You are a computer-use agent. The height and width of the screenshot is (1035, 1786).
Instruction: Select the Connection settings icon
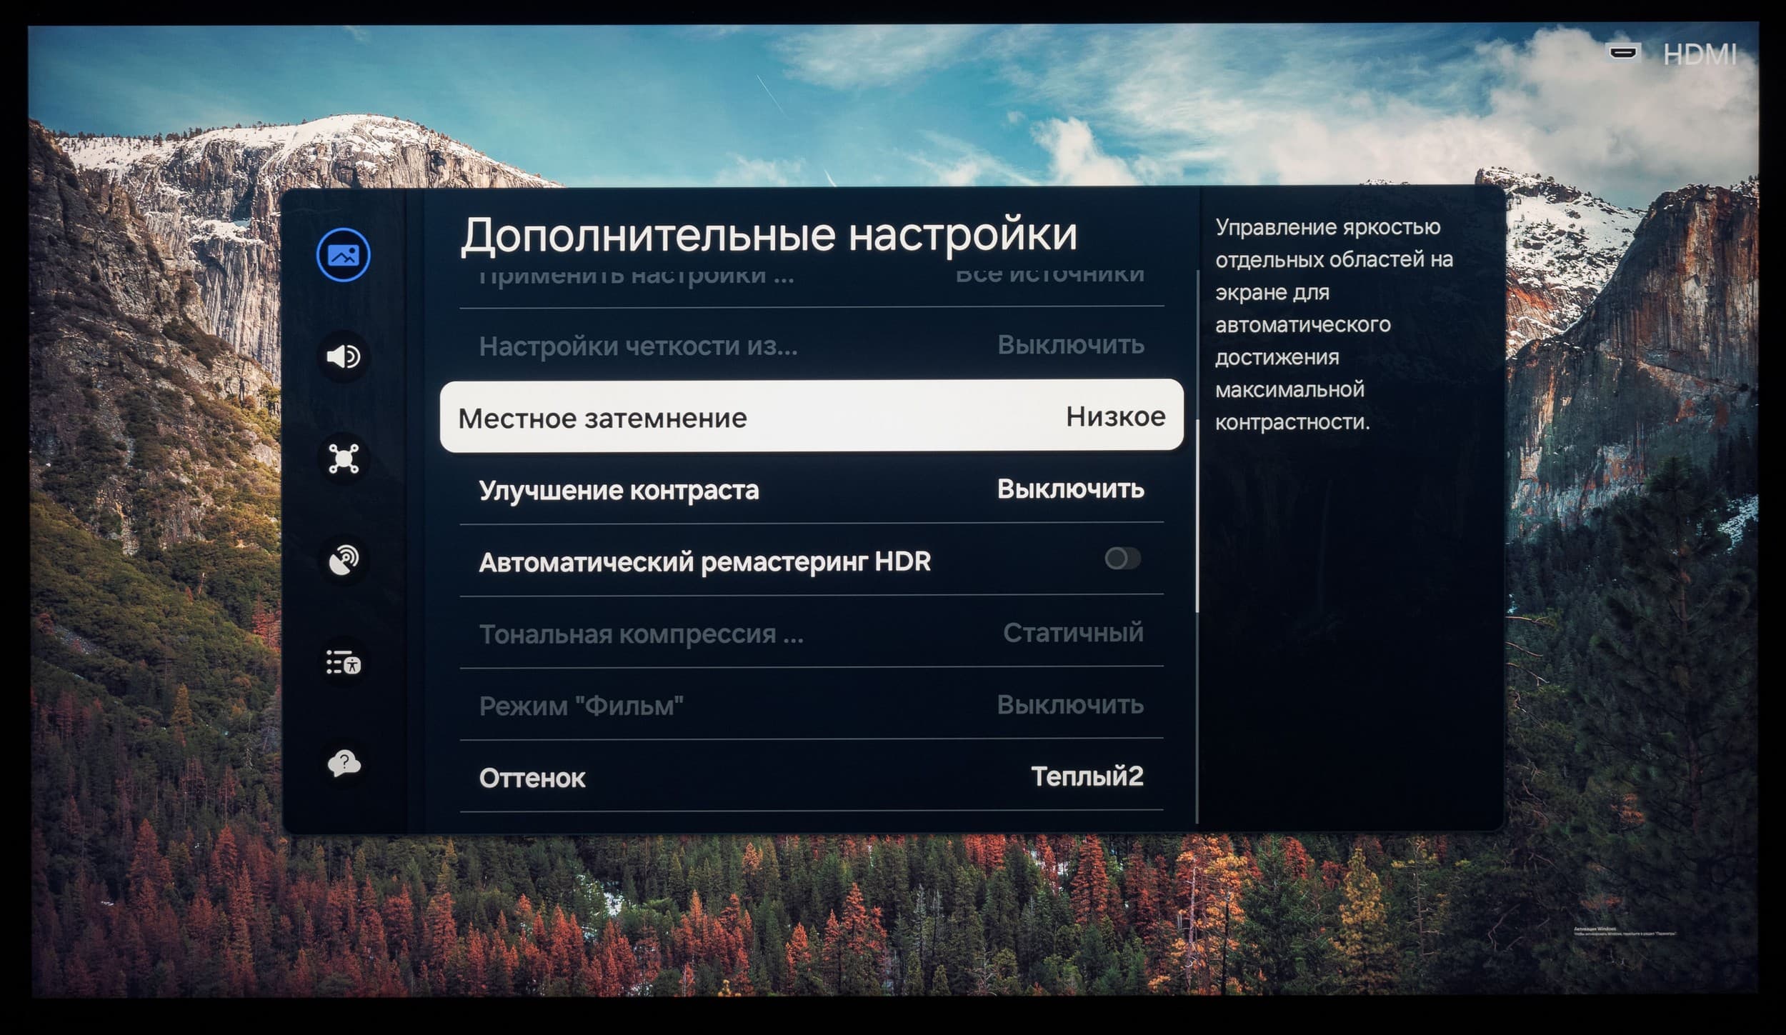pos(343,459)
